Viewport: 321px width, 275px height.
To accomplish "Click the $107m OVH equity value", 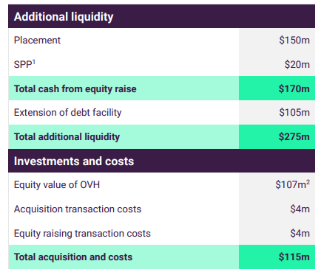I will coord(291,184).
